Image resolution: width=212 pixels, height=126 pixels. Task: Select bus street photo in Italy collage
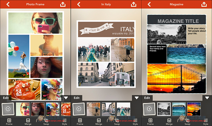[x=106, y=75]
